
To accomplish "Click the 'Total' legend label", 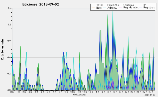I will tap(100, 5).
